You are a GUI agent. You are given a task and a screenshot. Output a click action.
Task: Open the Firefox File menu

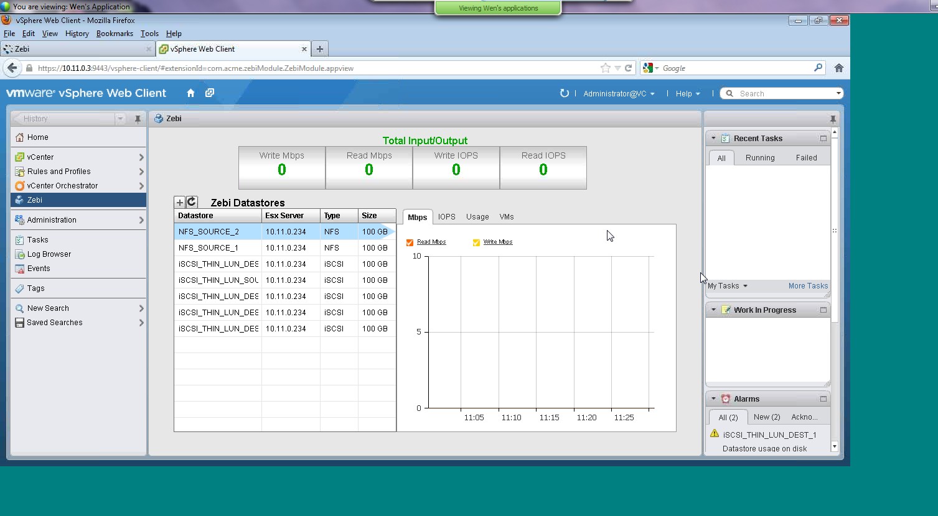pos(9,34)
